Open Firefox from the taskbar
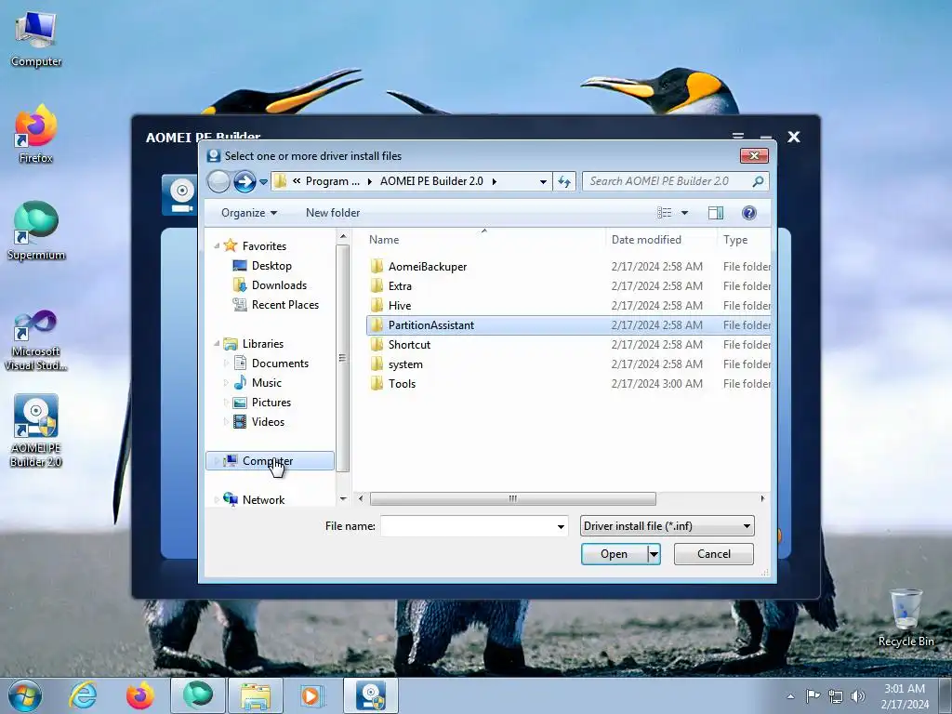 pyautogui.click(x=140, y=695)
